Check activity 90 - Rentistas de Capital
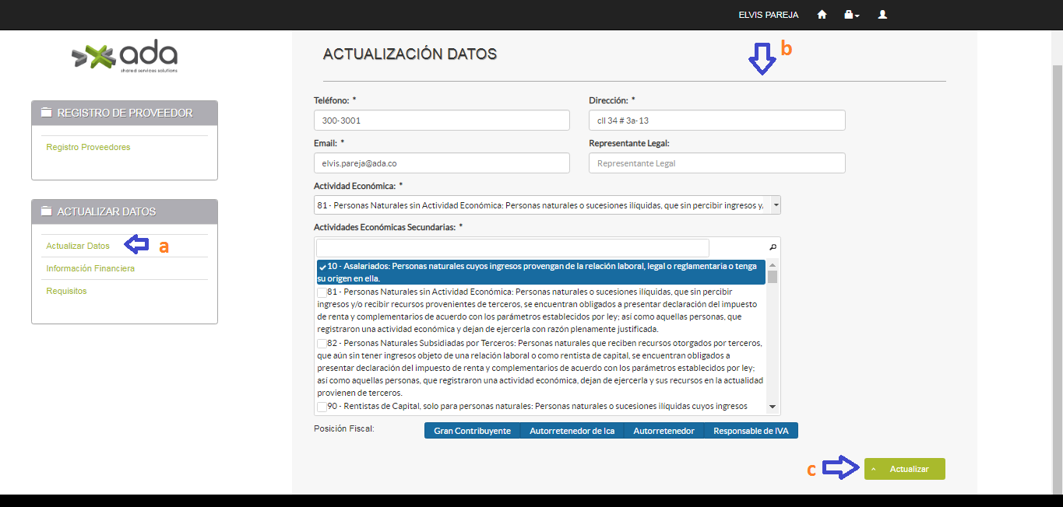The height and width of the screenshot is (507, 1063). click(x=322, y=406)
